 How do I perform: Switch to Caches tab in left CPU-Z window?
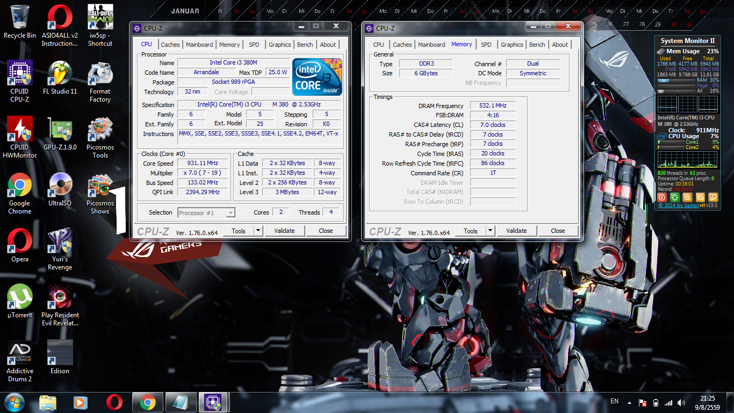[x=170, y=45]
